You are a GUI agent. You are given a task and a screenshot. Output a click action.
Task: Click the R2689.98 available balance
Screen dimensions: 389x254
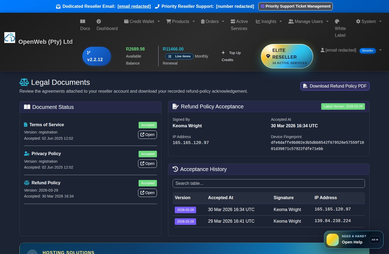click(135, 49)
